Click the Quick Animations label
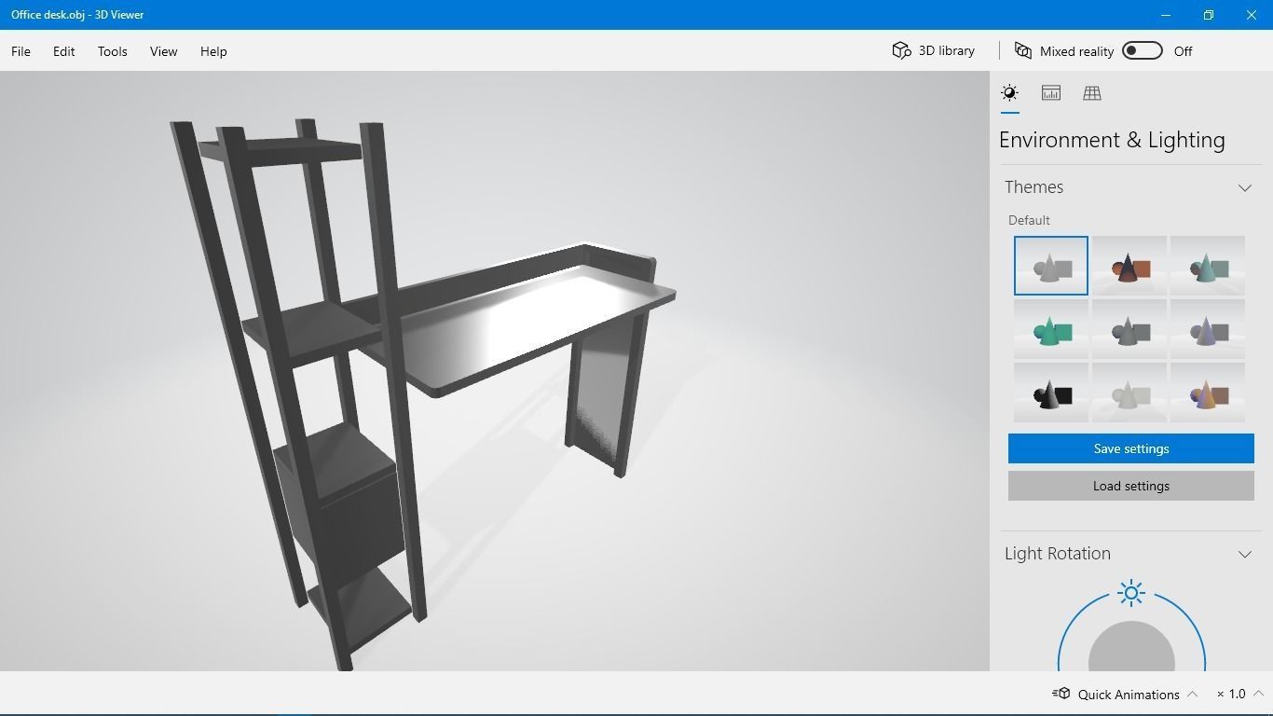 click(x=1129, y=695)
